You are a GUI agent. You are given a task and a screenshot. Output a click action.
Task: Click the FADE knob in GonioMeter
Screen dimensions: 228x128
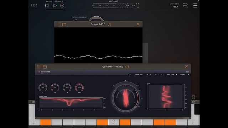[55, 88]
